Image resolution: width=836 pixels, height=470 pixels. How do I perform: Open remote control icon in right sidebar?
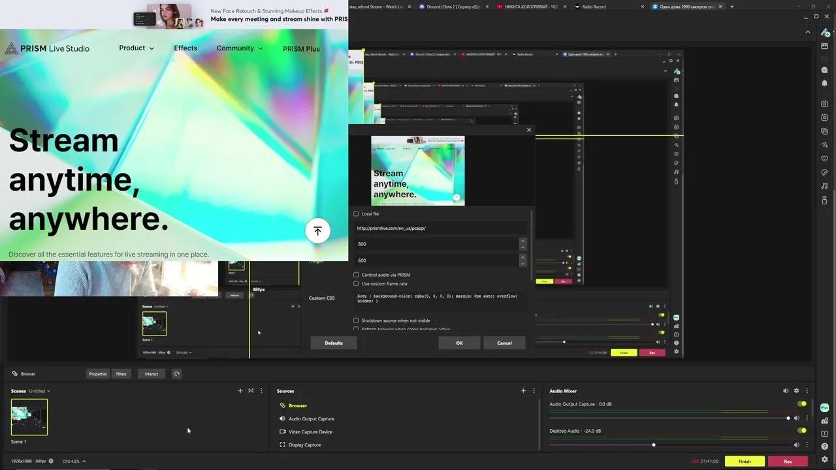point(824,199)
